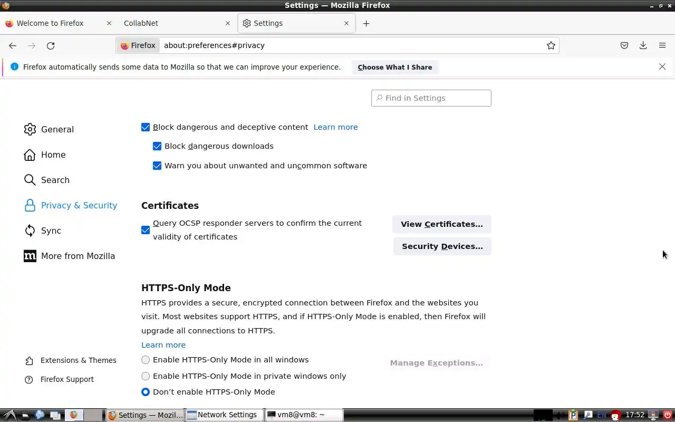This screenshot has height=422, width=675.
Task: Click the Firefox Support question-mark icon
Action: [30, 379]
